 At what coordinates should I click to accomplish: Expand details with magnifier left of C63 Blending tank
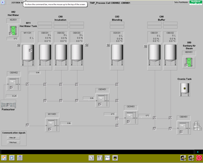point(108,45)
